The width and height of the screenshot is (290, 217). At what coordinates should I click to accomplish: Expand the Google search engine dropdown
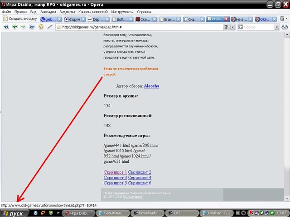(x=277, y=27)
